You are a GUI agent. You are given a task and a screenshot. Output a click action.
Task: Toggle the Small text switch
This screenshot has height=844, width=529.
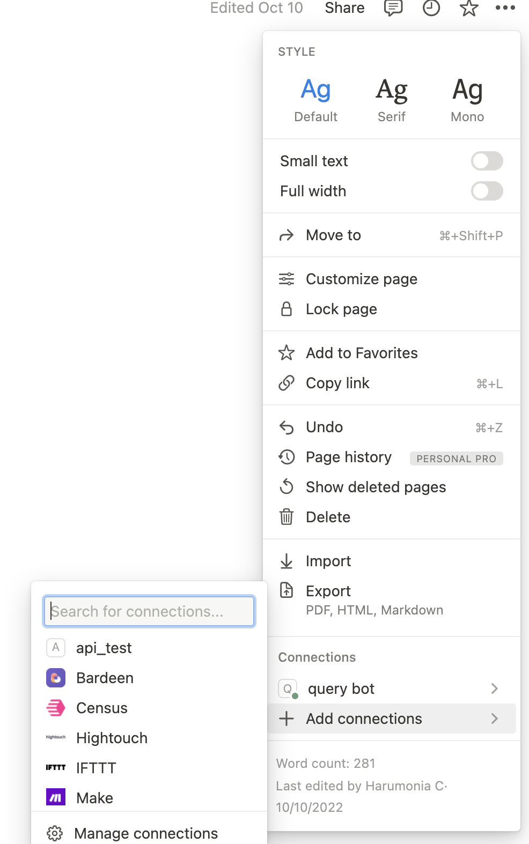point(487,161)
